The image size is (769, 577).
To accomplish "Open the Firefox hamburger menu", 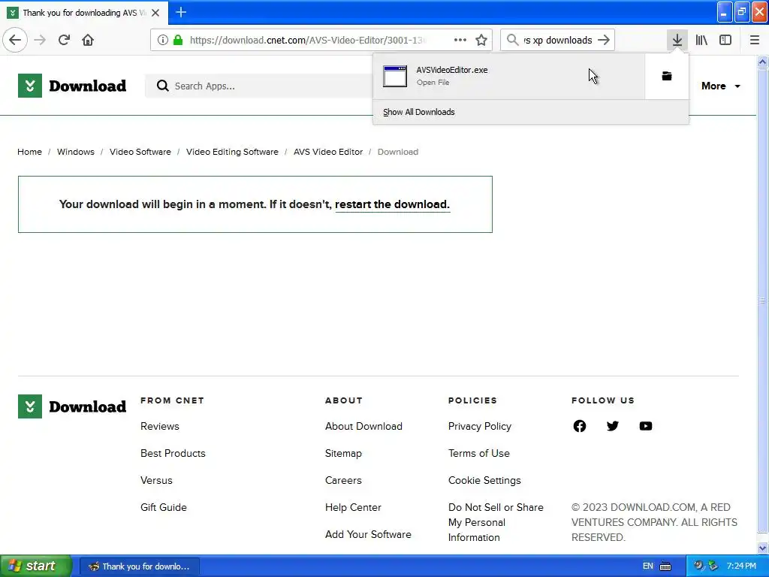I will click(x=755, y=40).
